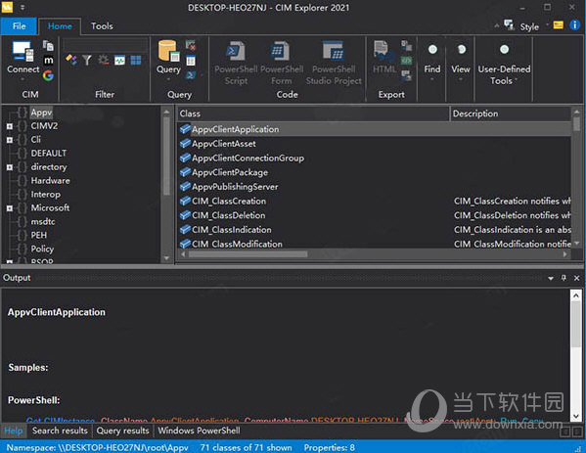Viewport: 586px width, 453px height.
Task: Select the AppvPublishingServer class row
Action: point(375,187)
